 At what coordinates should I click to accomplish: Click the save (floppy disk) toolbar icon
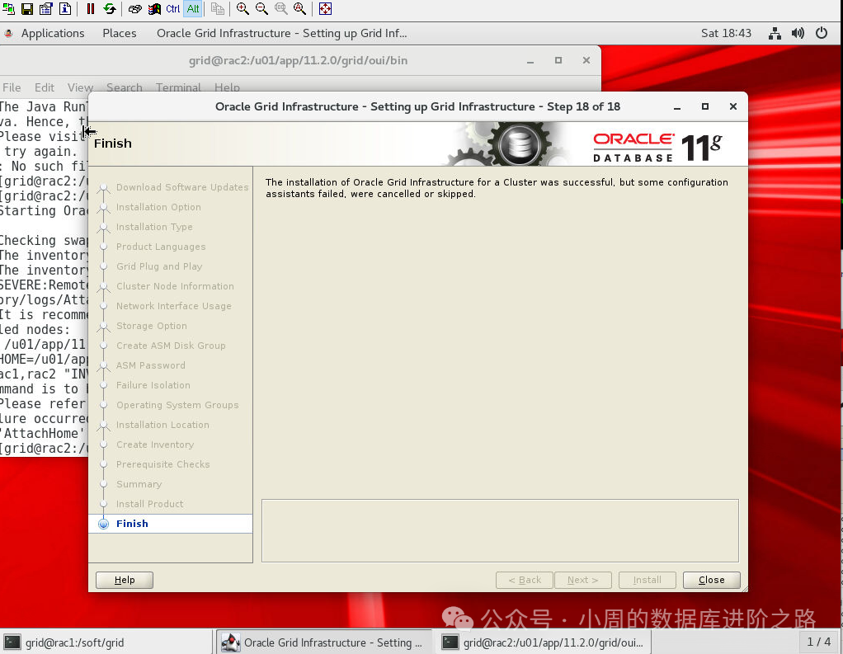click(27, 8)
